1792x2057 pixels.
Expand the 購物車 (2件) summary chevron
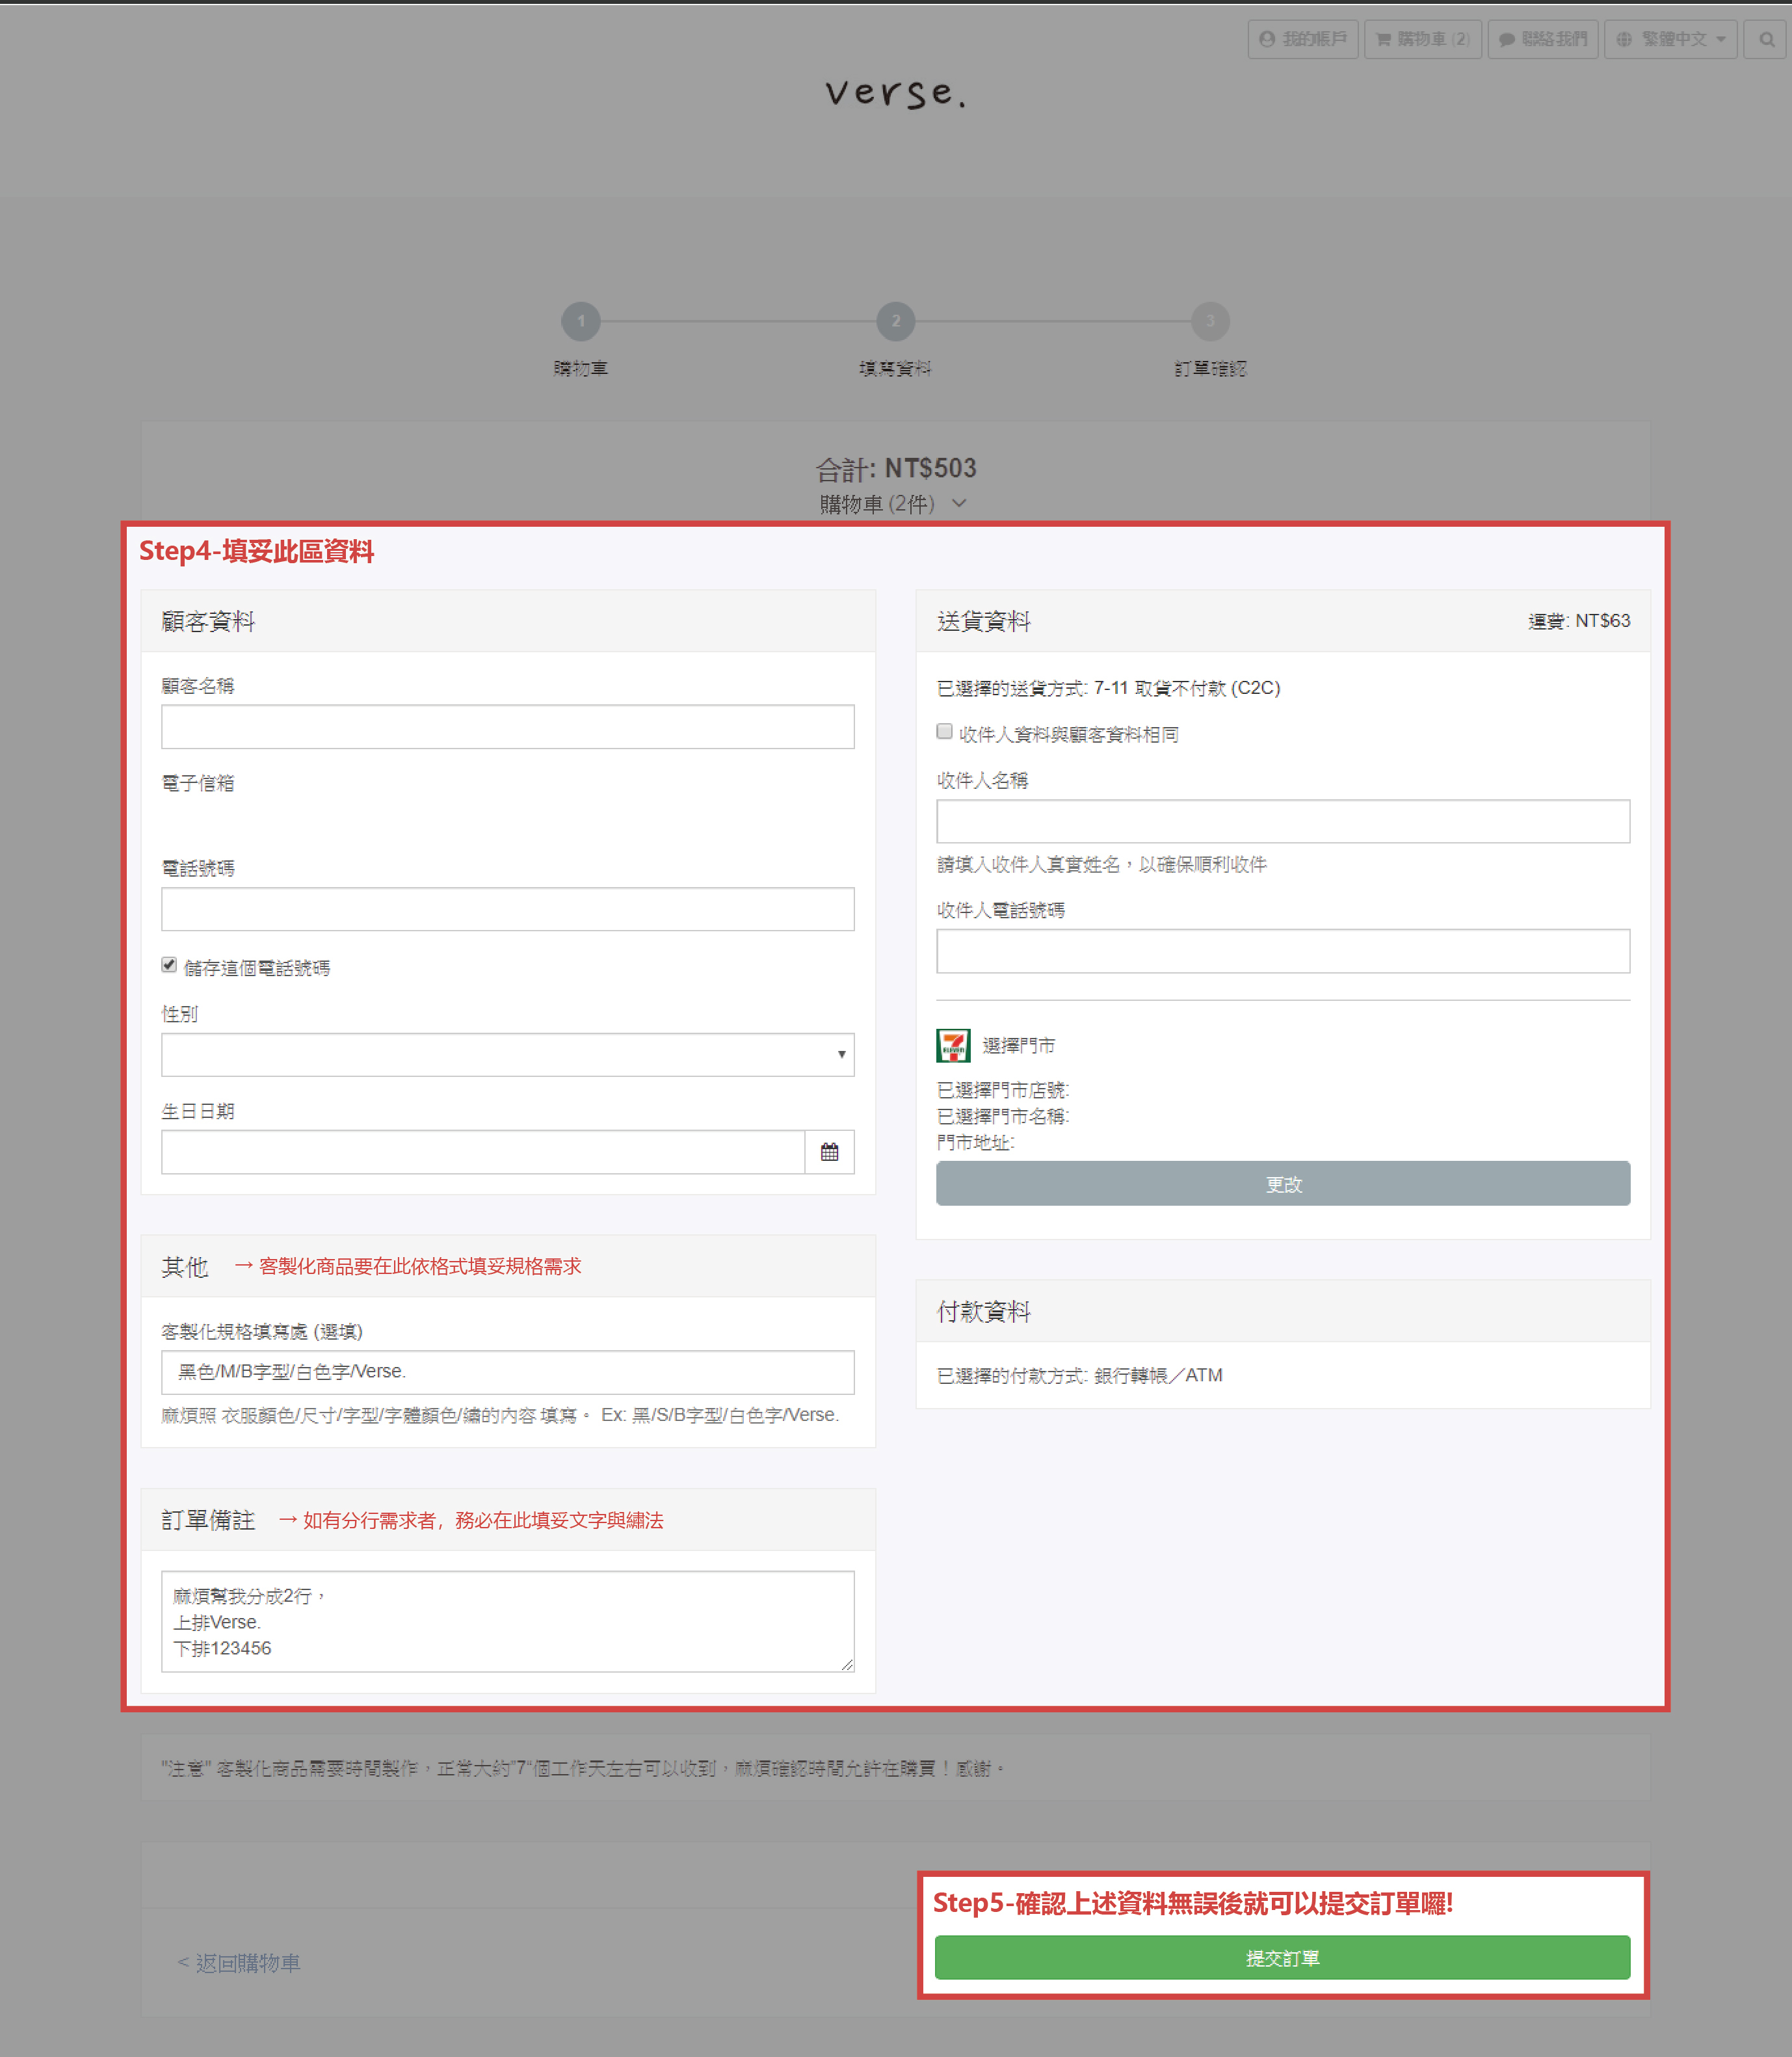(x=959, y=503)
